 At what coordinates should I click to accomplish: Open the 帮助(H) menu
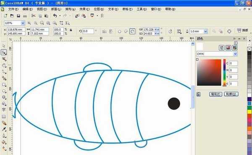point(170,9)
